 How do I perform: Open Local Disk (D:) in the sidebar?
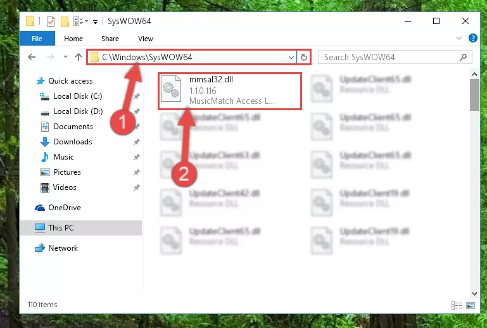(78, 111)
